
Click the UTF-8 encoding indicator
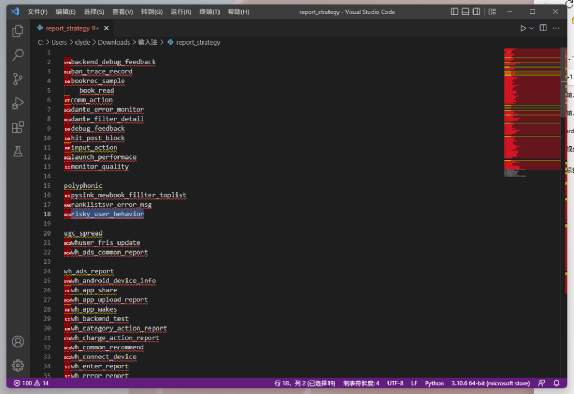click(x=395, y=383)
